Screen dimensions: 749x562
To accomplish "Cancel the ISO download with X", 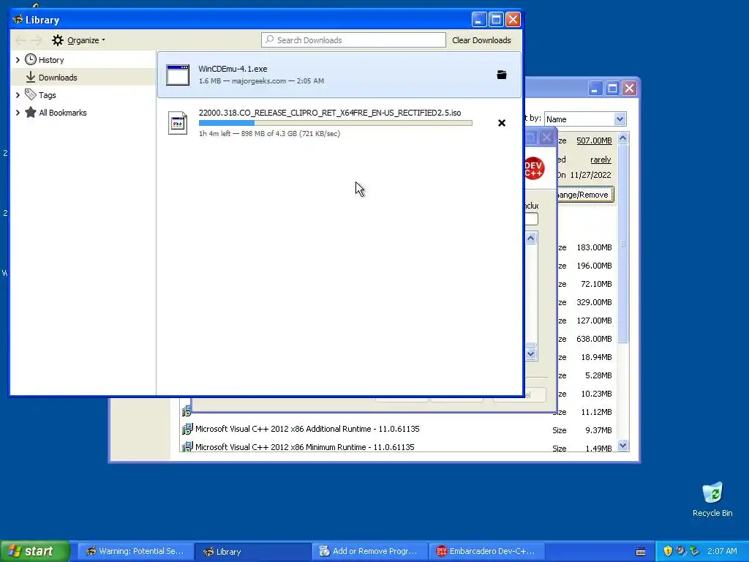I will [502, 123].
